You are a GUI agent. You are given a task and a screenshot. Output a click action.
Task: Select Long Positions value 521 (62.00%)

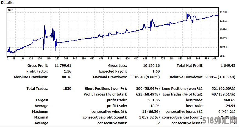(223, 89)
